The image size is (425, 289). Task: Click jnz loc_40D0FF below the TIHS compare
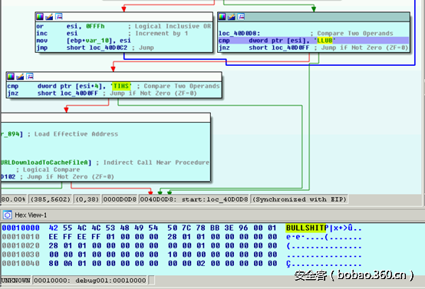[x=53, y=94]
